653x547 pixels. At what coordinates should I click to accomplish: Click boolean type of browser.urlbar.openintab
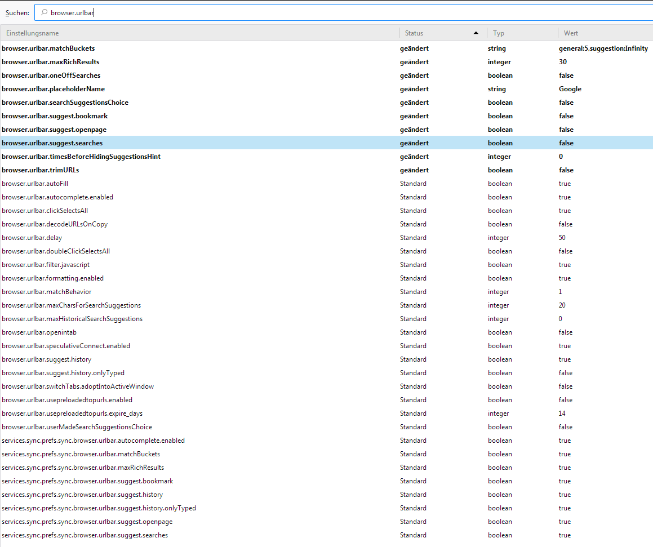point(500,332)
